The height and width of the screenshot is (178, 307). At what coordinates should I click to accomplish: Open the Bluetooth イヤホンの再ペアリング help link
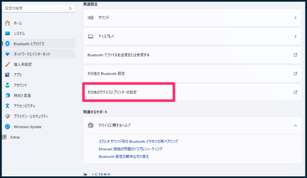[138, 141]
